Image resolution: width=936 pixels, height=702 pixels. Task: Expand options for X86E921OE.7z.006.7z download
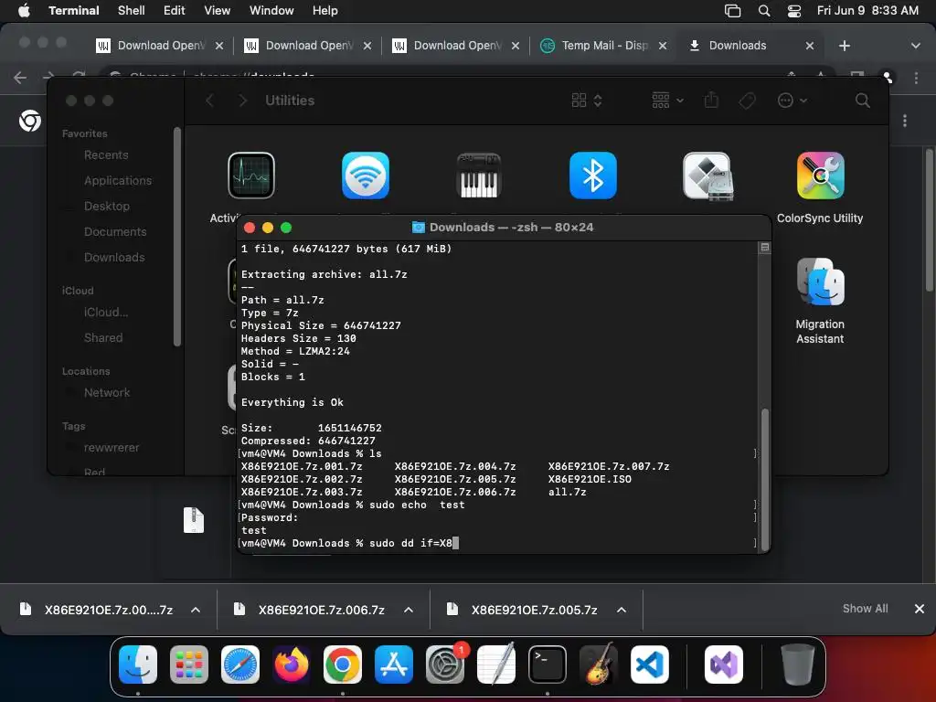tap(409, 610)
